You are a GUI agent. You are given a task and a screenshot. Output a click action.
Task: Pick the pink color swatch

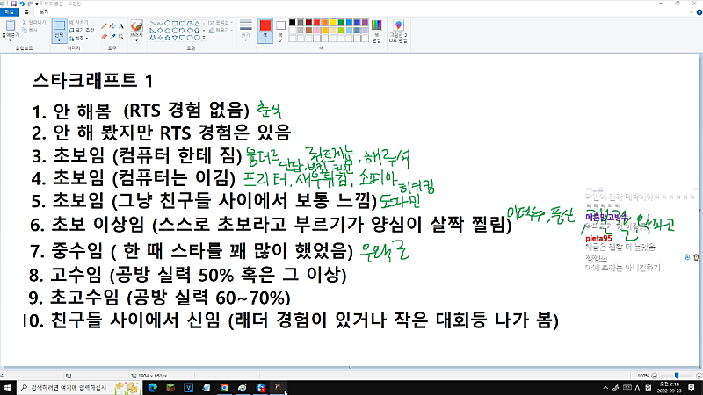[316, 31]
